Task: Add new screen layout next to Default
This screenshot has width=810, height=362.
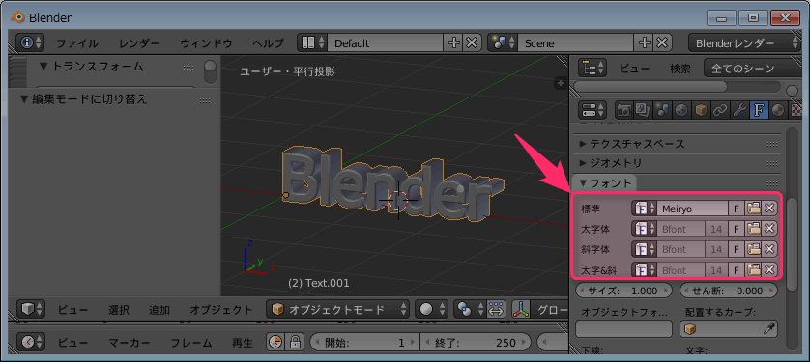Action: pyautogui.click(x=453, y=42)
